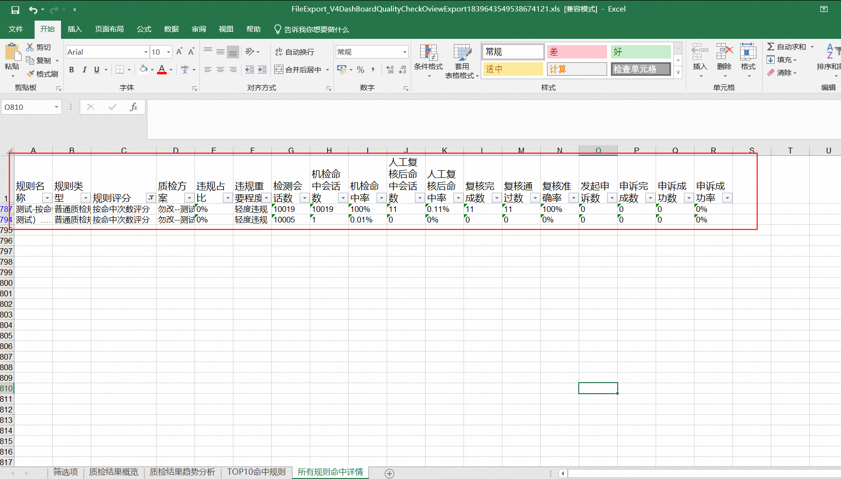Add a new sheet with plus icon
The width and height of the screenshot is (841, 479).
(x=390, y=473)
